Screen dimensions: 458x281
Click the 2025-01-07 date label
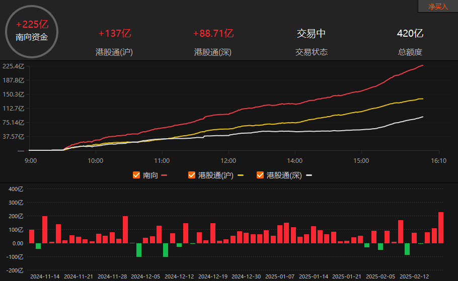[x=280, y=276]
